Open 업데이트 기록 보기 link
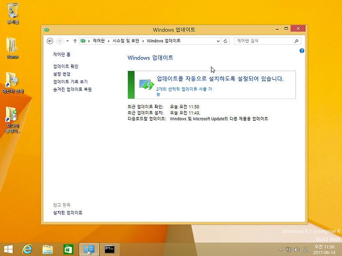 (x=70, y=82)
